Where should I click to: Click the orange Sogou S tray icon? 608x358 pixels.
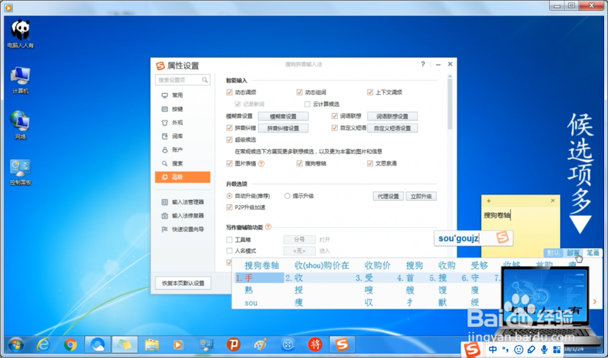[471, 349]
